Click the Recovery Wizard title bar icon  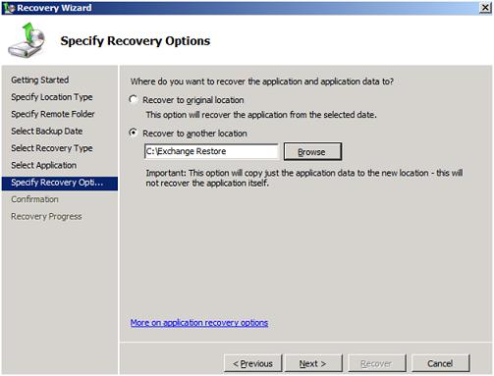[x=9, y=8]
